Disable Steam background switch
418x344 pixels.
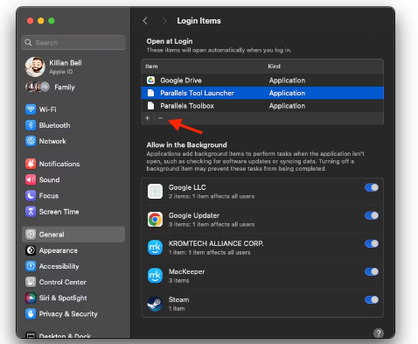[372, 299]
